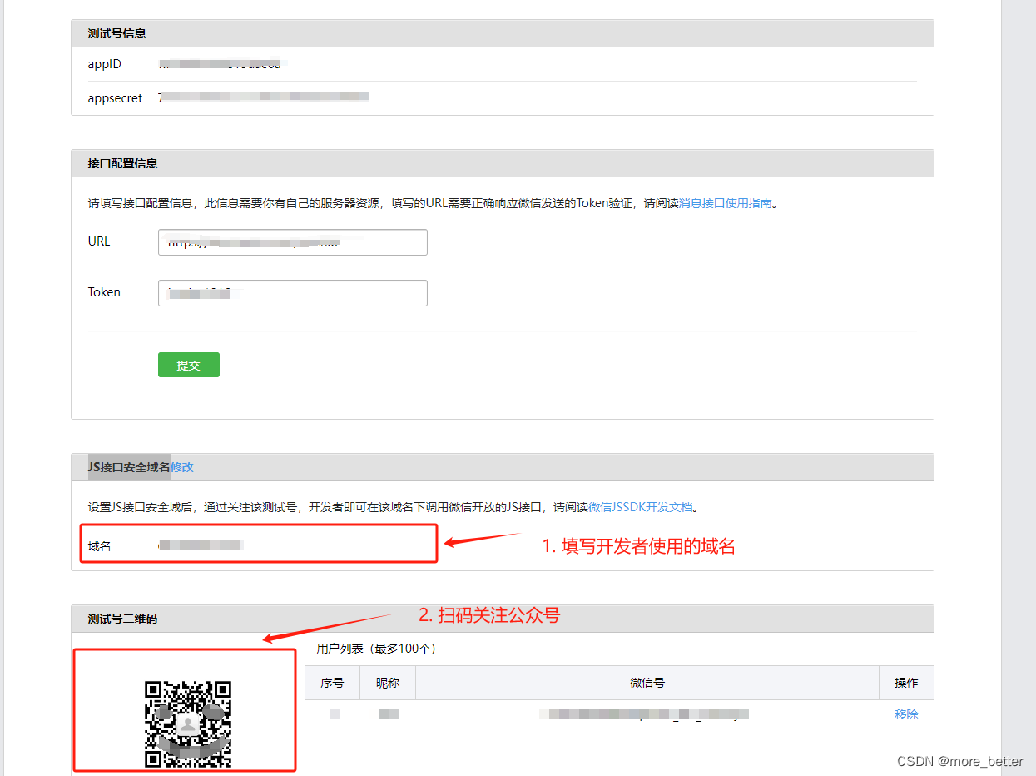Click the user's blurred nickname in the table

coord(389,714)
